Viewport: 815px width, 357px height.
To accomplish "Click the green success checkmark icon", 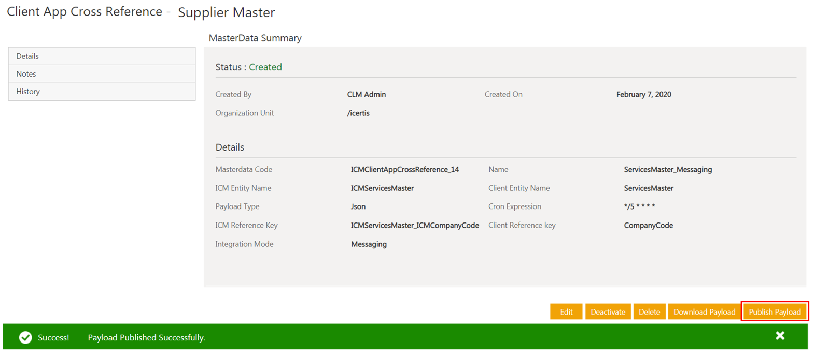I will (x=25, y=338).
